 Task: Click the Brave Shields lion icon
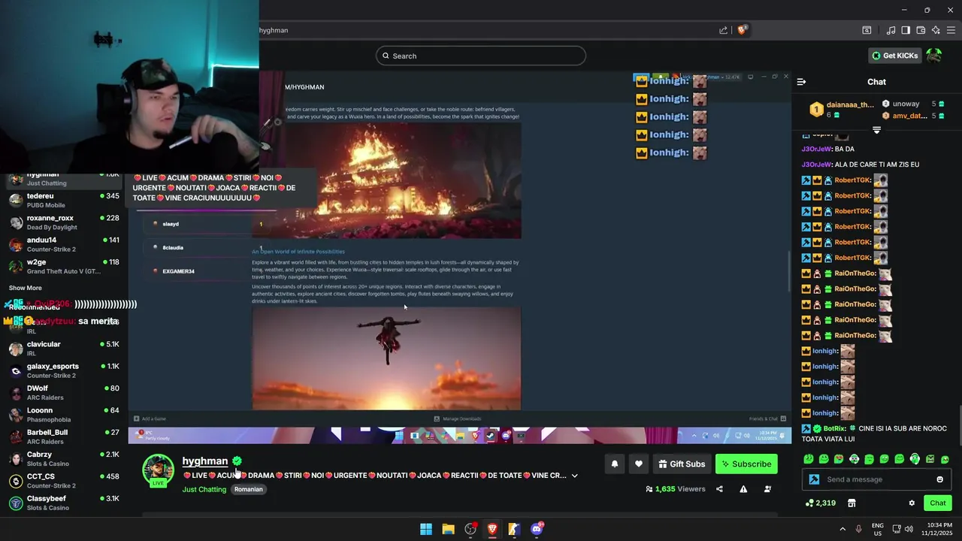tap(743, 30)
